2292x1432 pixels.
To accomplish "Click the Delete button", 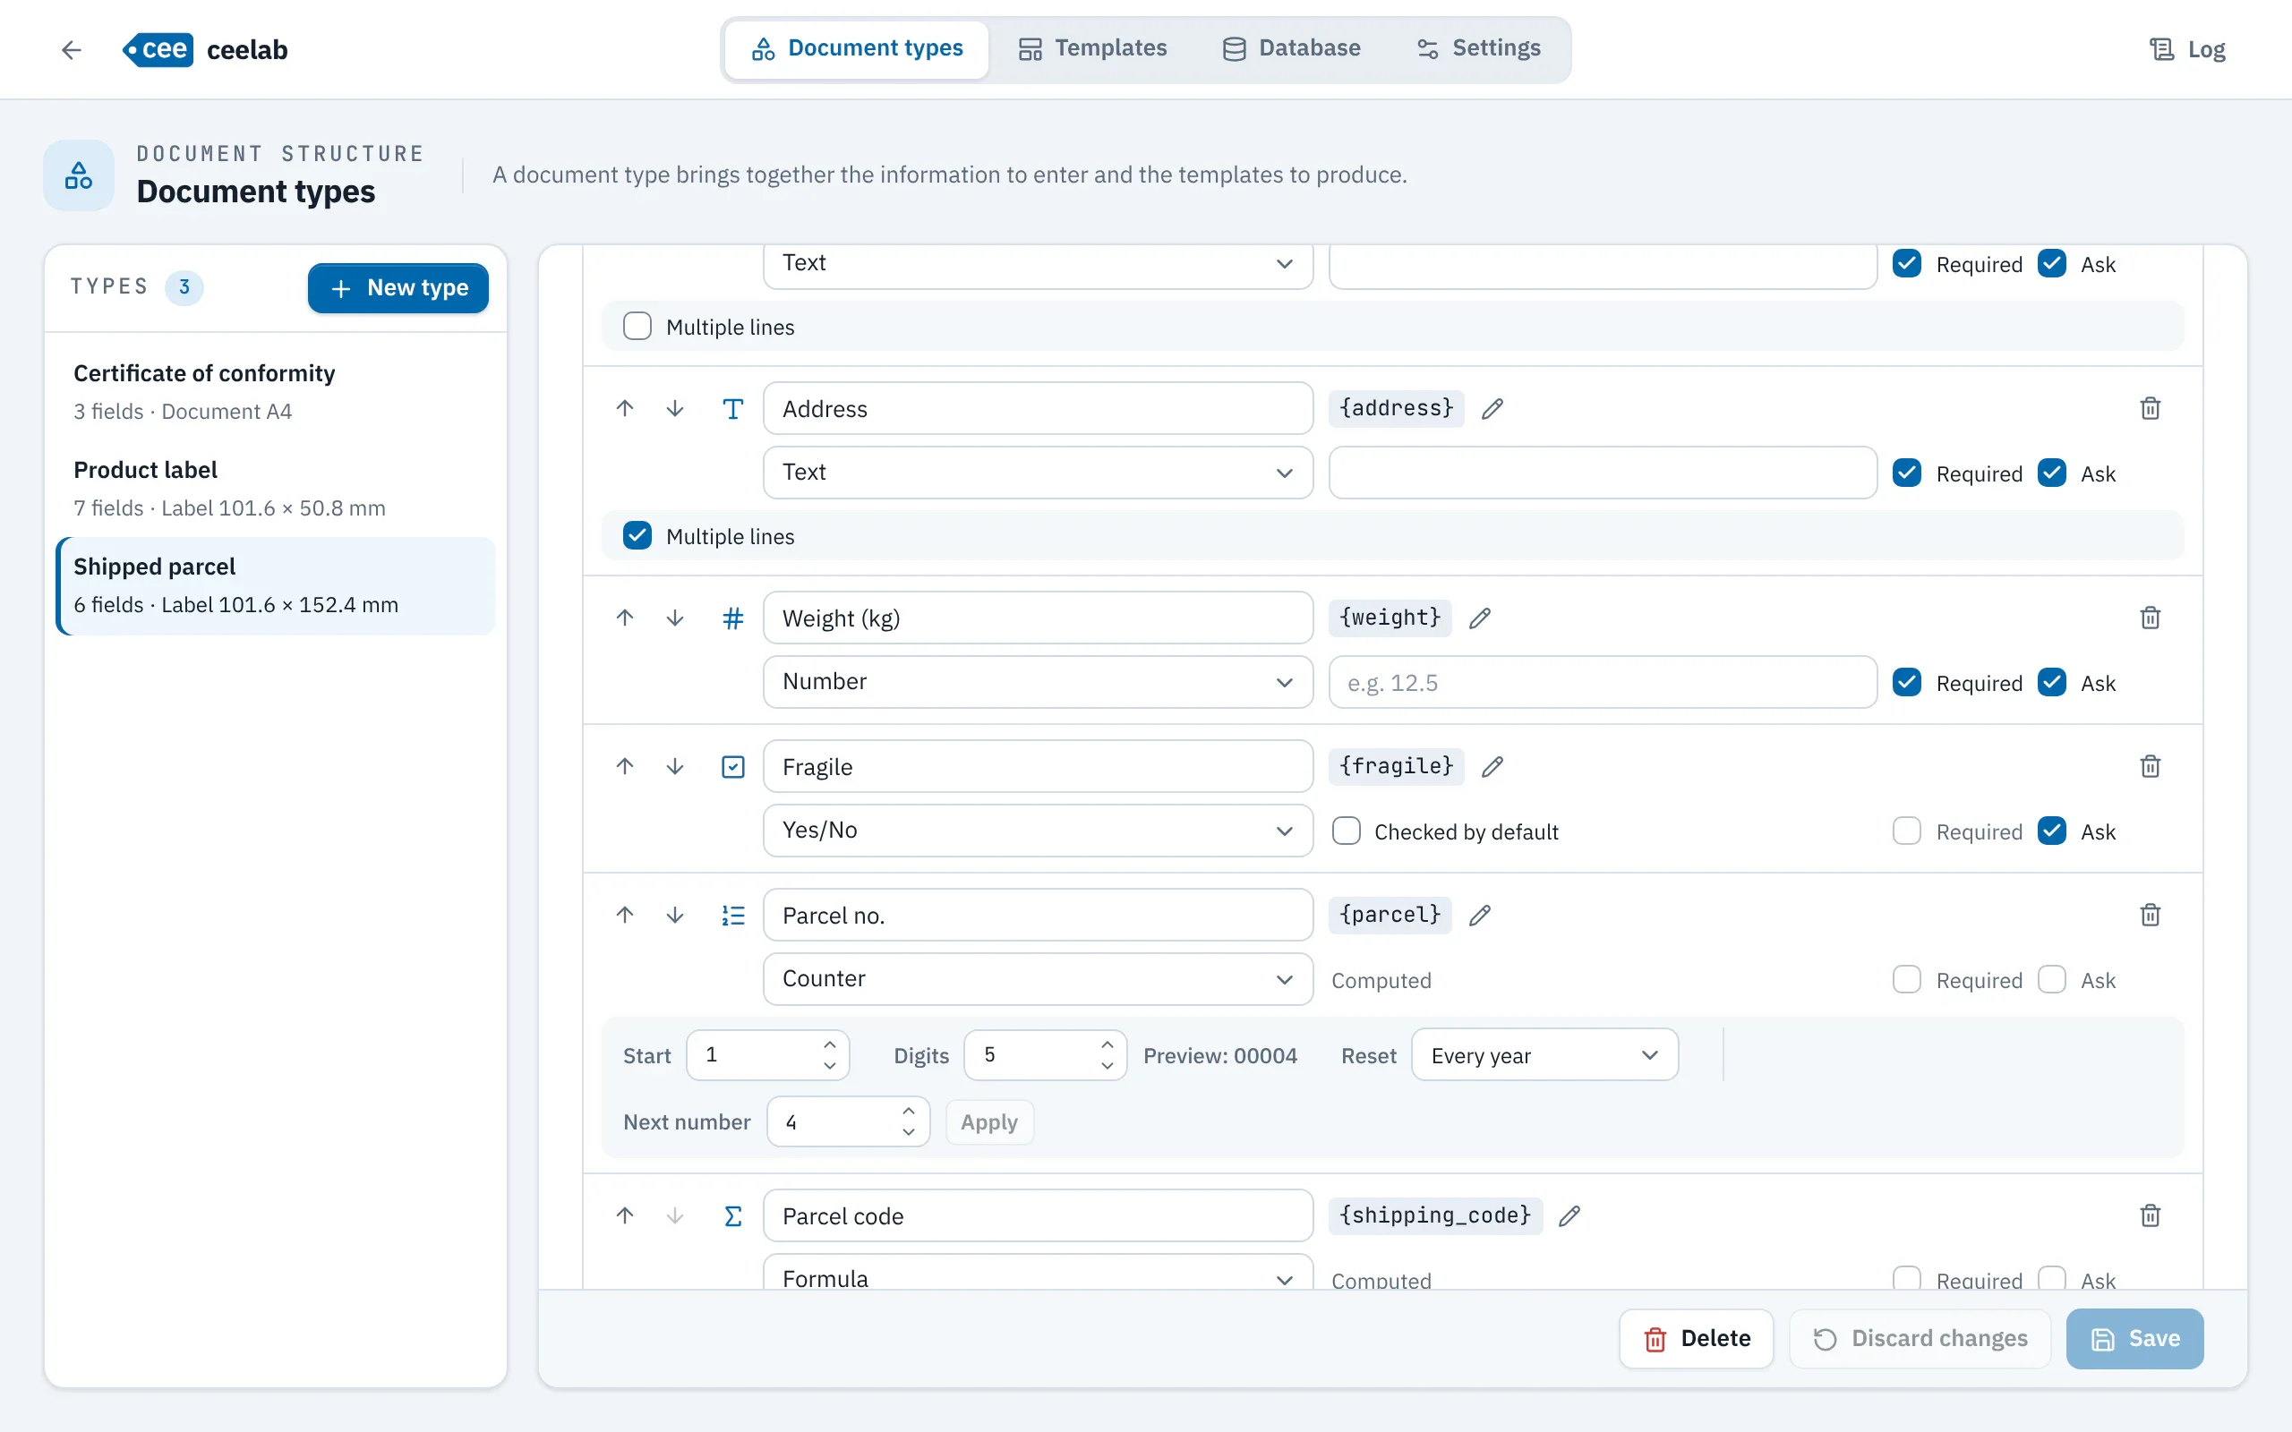I will tap(1696, 1338).
